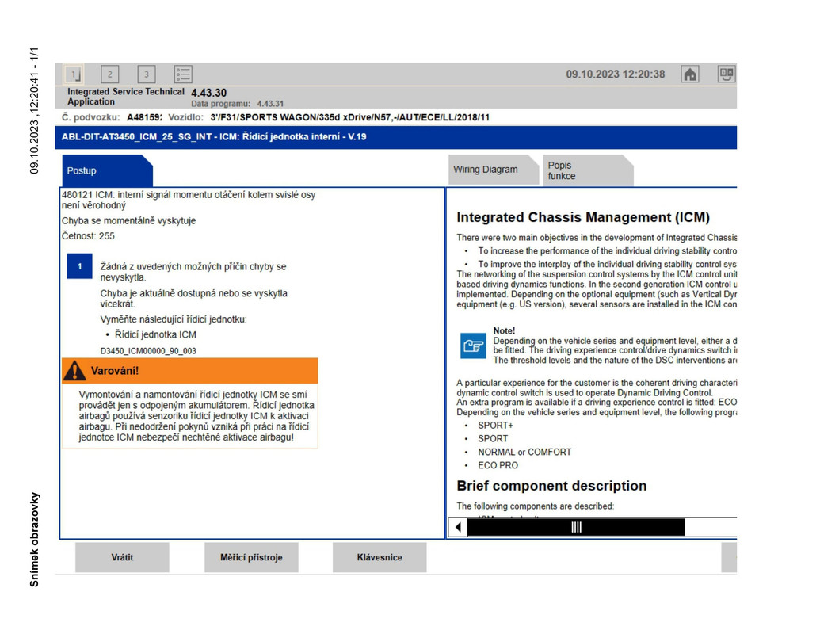Click the Klávesnice button
This screenshot has height=634, width=820.
(x=379, y=557)
